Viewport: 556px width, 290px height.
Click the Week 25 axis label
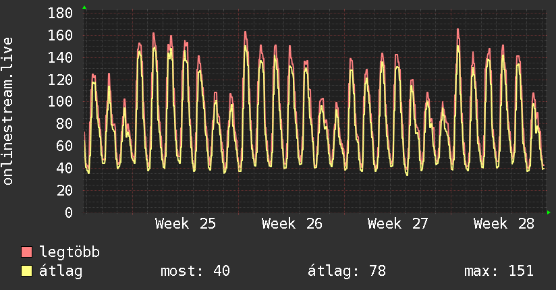coord(185,224)
